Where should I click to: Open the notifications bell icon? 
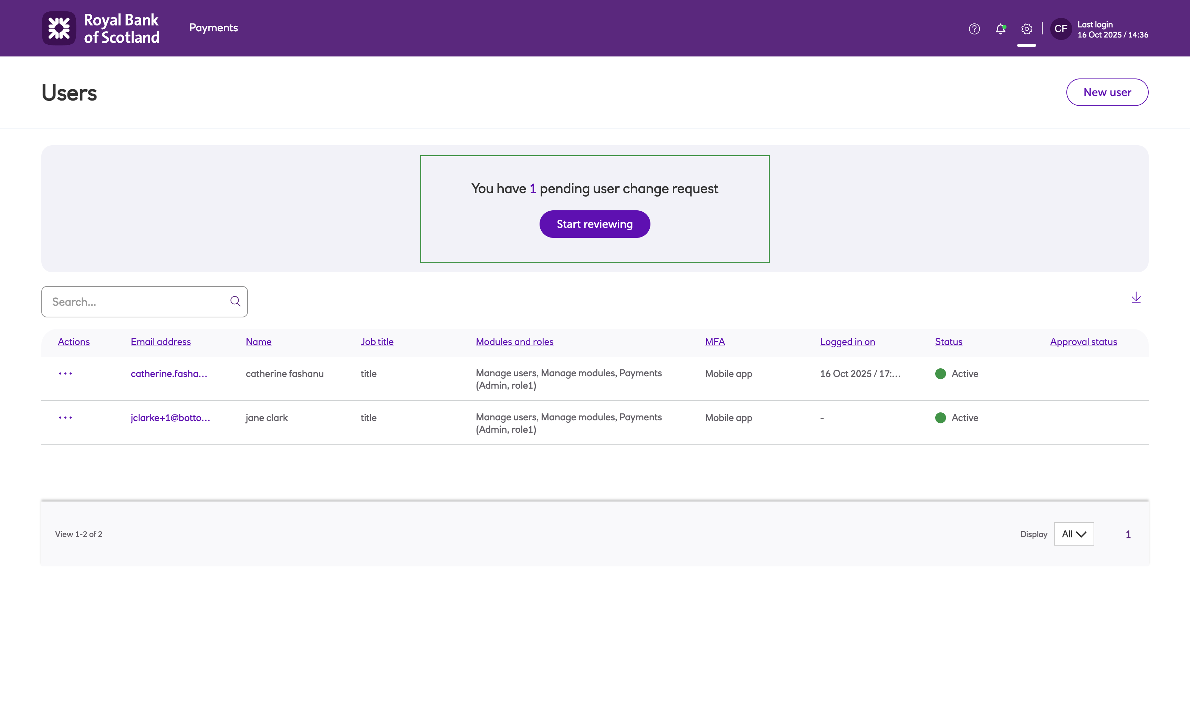pyautogui.click(x=1000, y=29)
